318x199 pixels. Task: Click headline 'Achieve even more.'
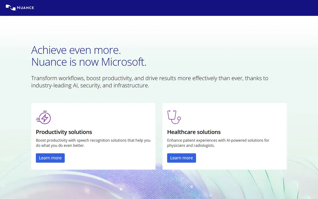pos(76,50)
